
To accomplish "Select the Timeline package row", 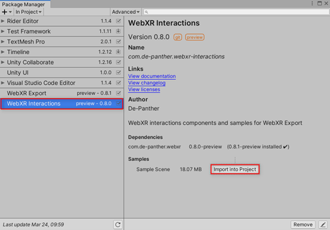I will click(61, 52).
